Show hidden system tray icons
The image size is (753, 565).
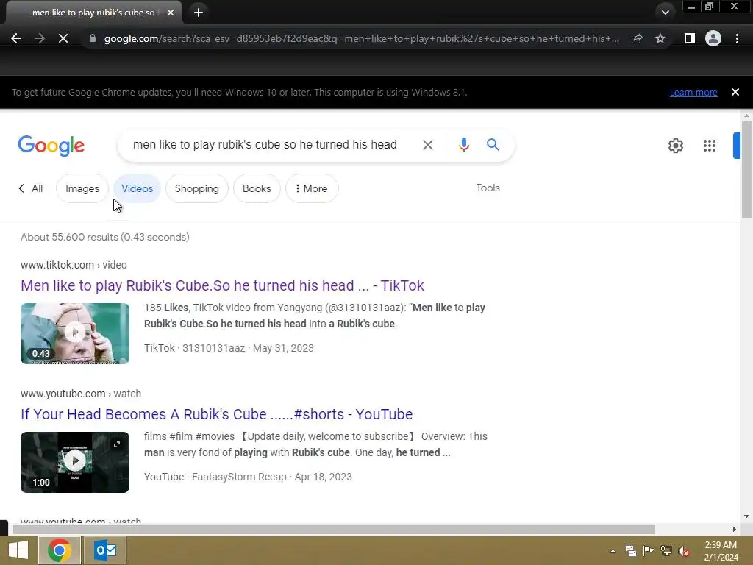click(613, 550)
